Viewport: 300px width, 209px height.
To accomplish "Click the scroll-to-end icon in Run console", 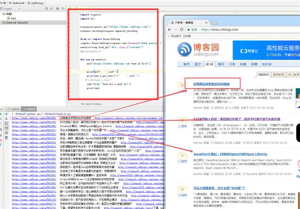I will coord(6,128).
